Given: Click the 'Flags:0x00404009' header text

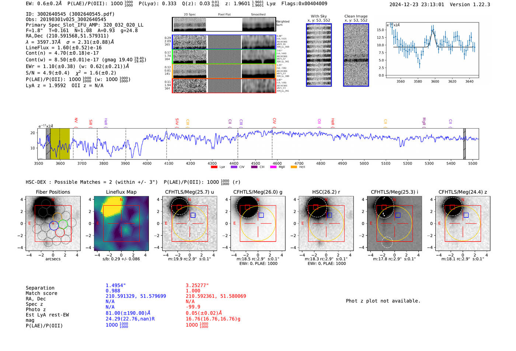Looking at the screenshot, I should point(304,4).
